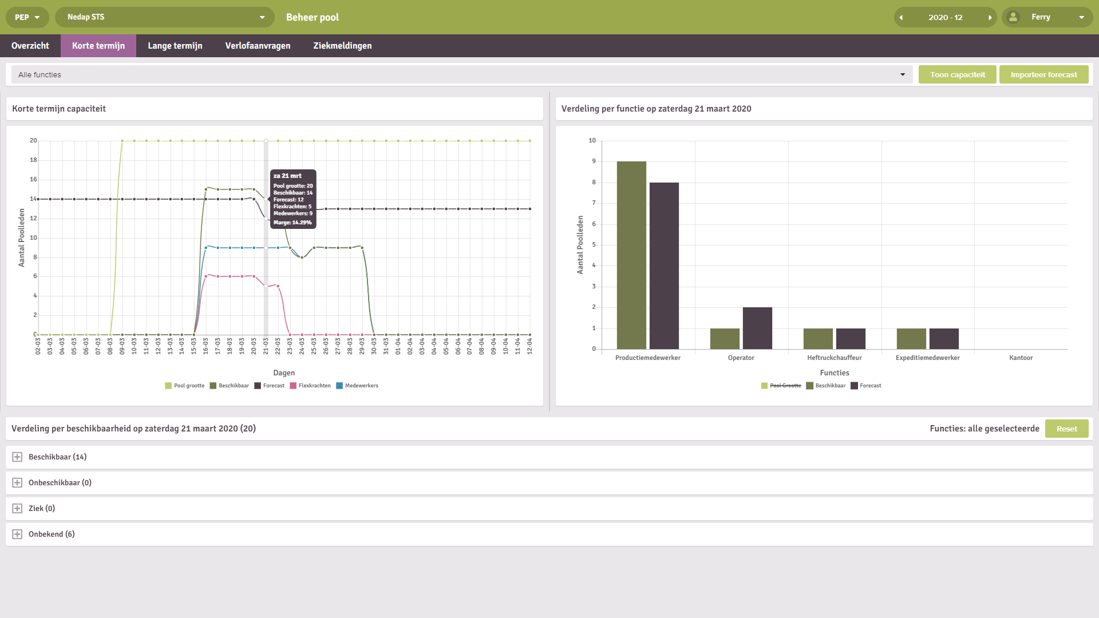The image size is (1099, 618).
Task: Open the PEP menu in the top-left corner
Action: (x=27, y=17)
